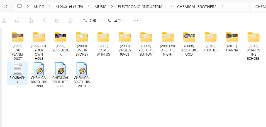Expand chevron after CHEMICAL BROTHERS breadcrumb
This screenshot has width=266, height=127.
(223, 7)
